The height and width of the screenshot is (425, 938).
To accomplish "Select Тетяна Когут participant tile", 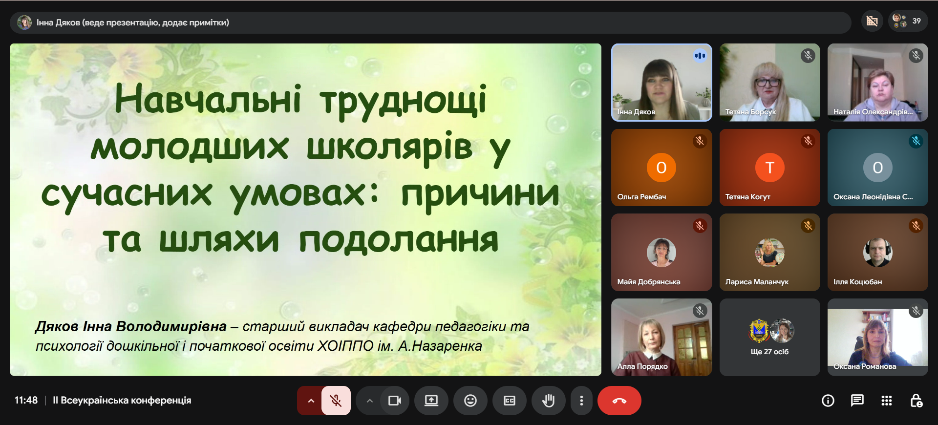I will 769,168.
